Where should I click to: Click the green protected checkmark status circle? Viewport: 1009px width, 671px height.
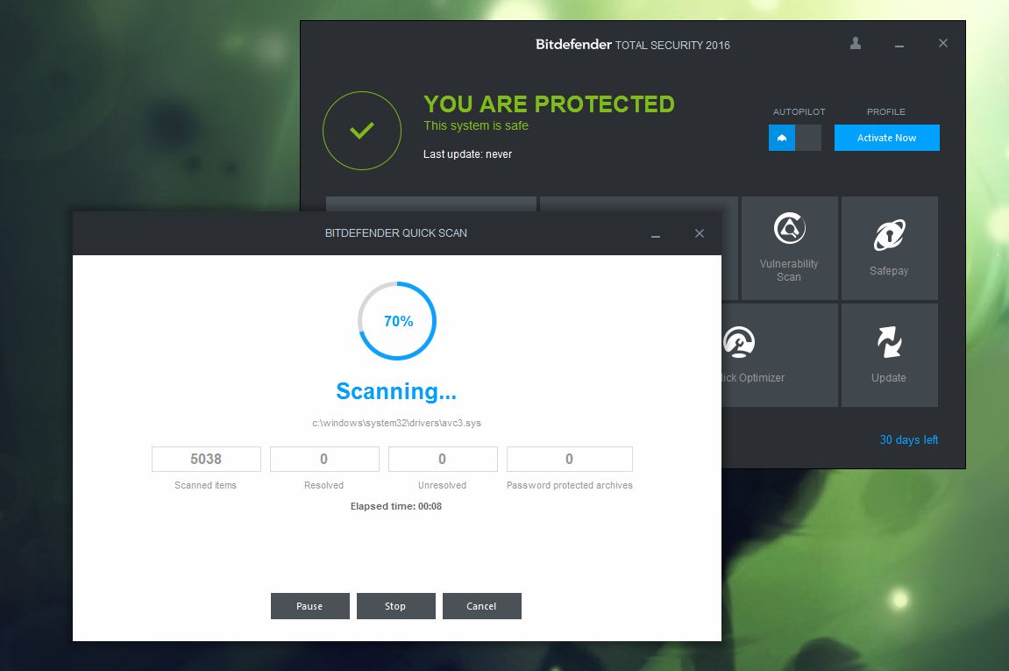(362, 131)
